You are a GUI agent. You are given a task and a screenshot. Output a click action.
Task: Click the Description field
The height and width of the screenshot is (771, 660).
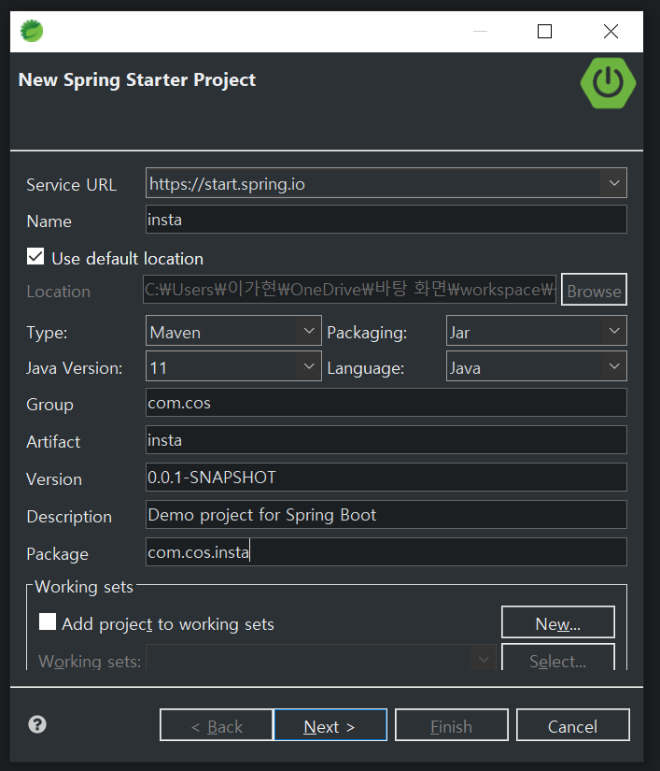(386, 515)
